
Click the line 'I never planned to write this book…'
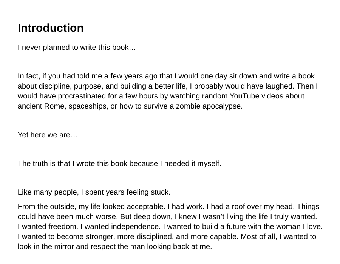[77, 48]
